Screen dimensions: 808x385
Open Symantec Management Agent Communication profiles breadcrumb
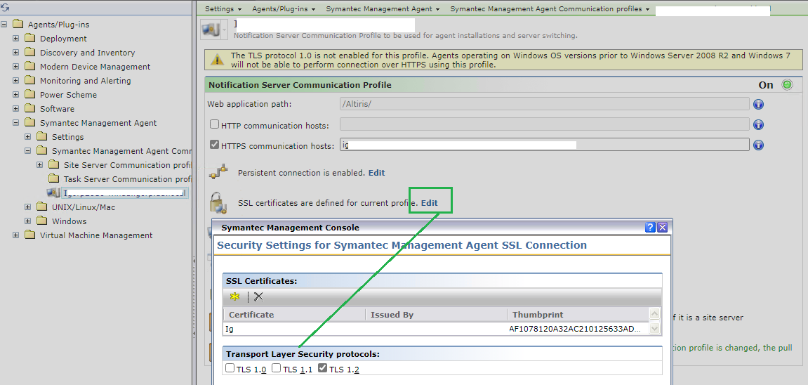point(550,8)
